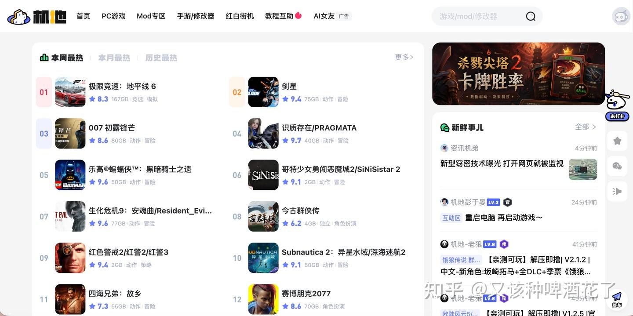
Task: Open the 新型窃密技术曝光 news headline
Action: tap(502, 163)
